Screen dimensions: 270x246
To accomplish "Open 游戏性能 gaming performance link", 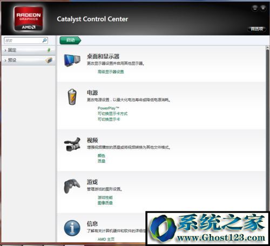I will click(x=105, y=197).
